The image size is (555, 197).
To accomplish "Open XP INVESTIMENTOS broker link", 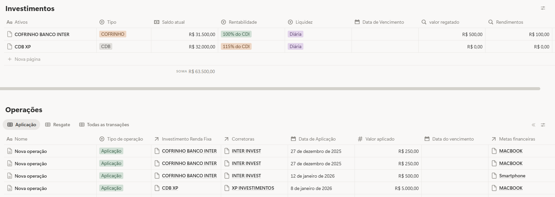I will [253, 188].
